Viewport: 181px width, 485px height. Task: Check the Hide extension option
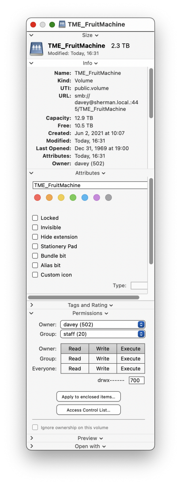[x=35, y=237]
